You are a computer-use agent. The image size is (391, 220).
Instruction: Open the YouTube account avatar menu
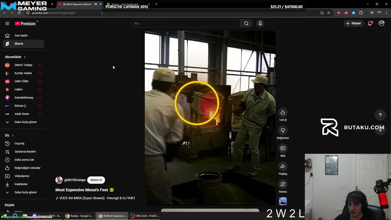coord(382,23)
